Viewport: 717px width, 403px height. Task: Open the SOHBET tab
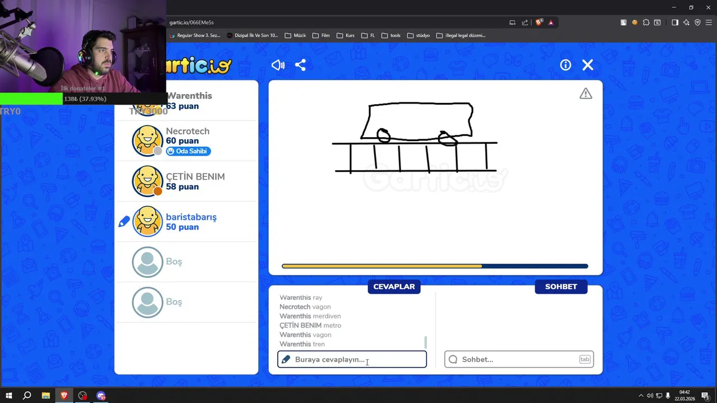(561, 287)
